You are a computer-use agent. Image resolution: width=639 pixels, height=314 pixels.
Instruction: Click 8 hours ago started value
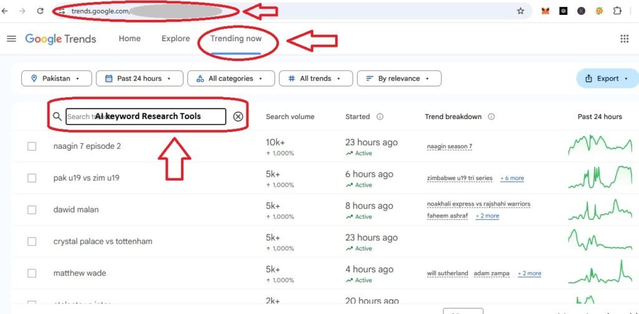369,206
